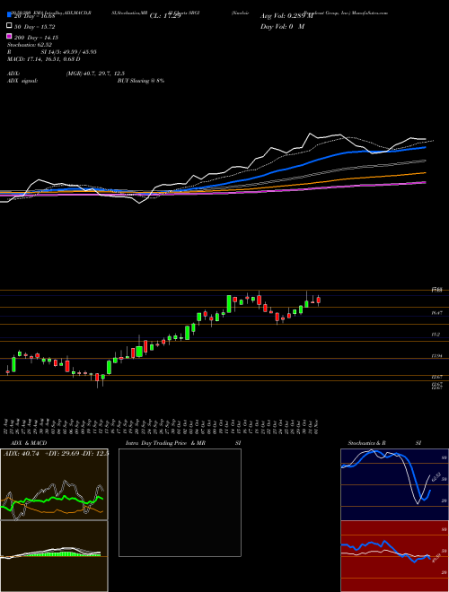Select the '50 Day = 15.72' label
The width and height of the screenshot is (449, 592).
click(x=35, y=27)
